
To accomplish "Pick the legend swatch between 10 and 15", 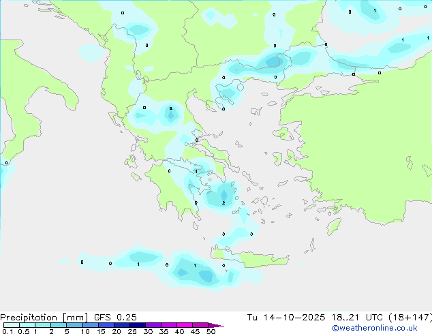I will click(90, 325).
